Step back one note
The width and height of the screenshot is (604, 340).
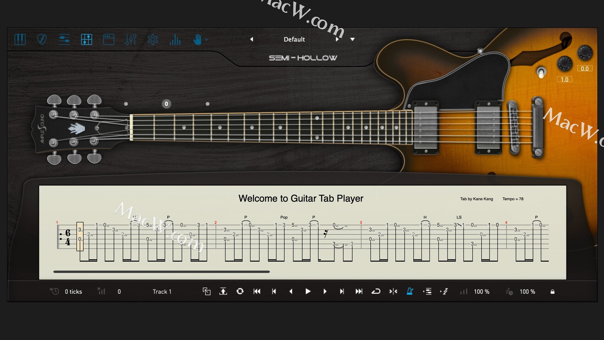click(291, 292)
